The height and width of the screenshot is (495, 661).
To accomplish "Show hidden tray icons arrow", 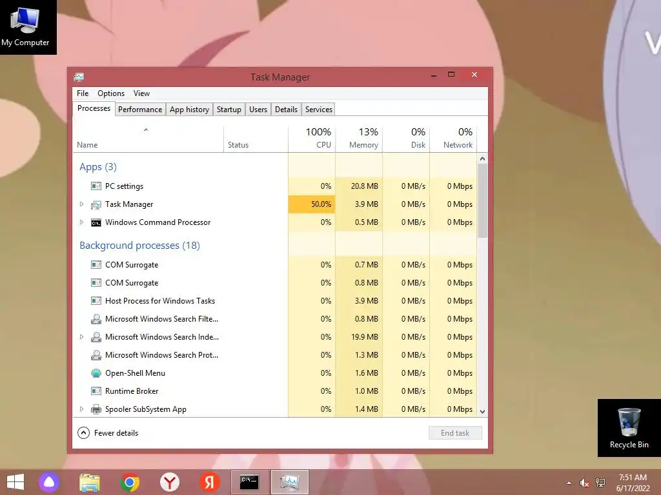I will click(569, 483).
